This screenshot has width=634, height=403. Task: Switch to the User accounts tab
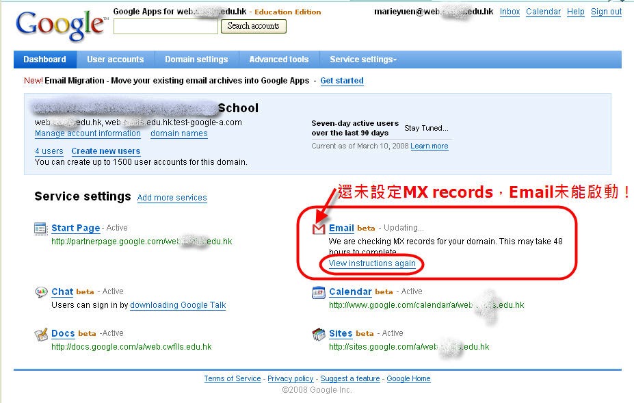(x=115, y=60)
